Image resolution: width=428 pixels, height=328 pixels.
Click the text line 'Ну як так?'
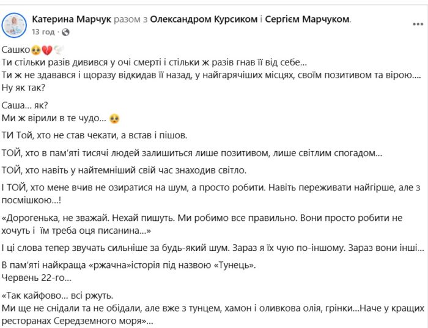[24, 87]
